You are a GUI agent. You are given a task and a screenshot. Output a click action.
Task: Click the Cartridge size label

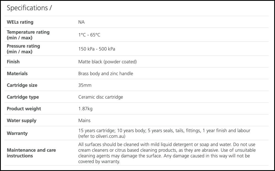(22, 85)
